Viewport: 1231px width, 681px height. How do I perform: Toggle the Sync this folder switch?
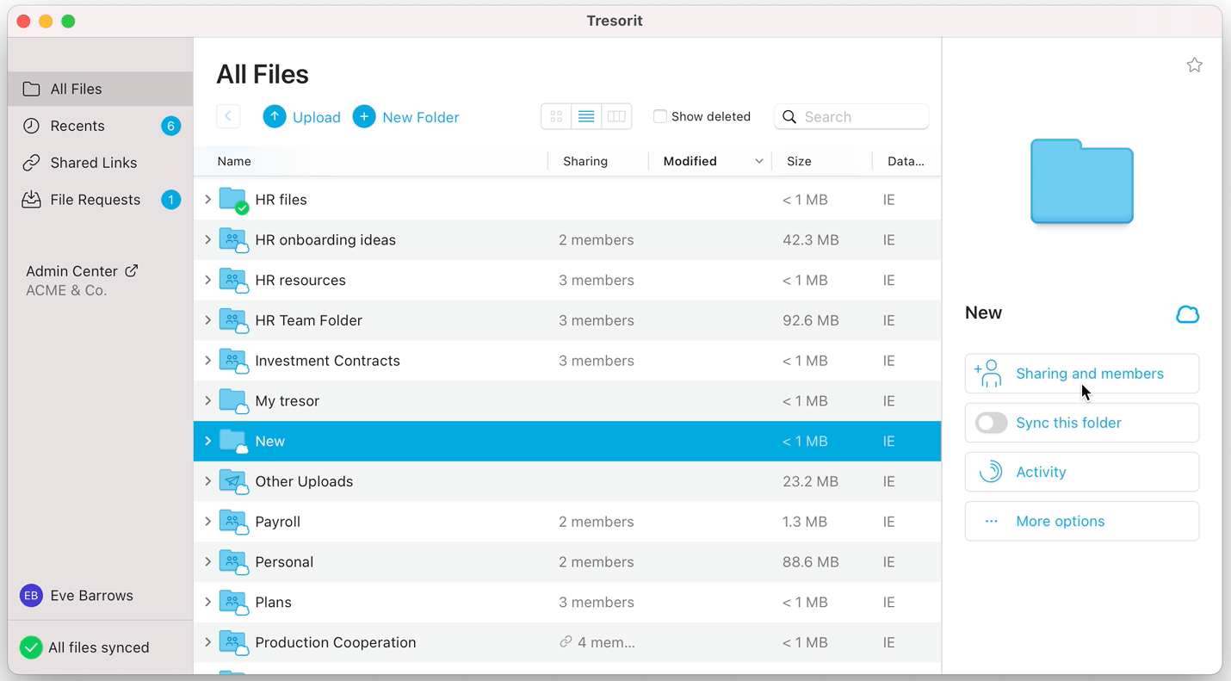point(991,423)
